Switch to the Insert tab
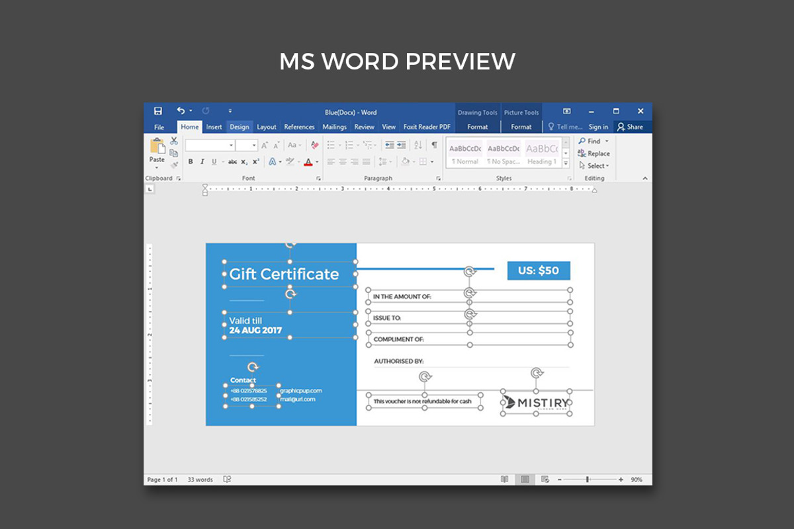 click(x=214, y=127)
